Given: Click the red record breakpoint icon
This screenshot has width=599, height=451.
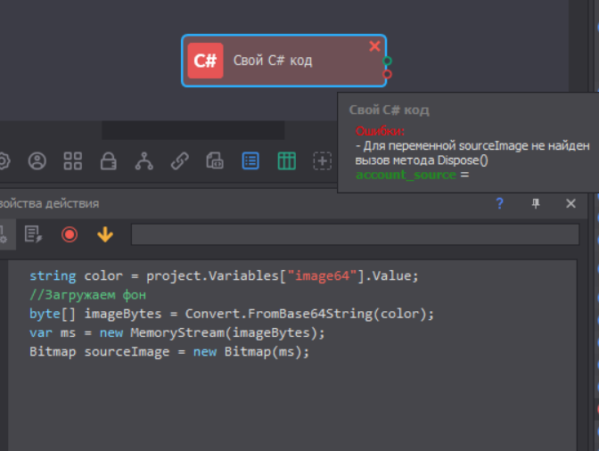Looking at the screenshot, I should (70, 234).
